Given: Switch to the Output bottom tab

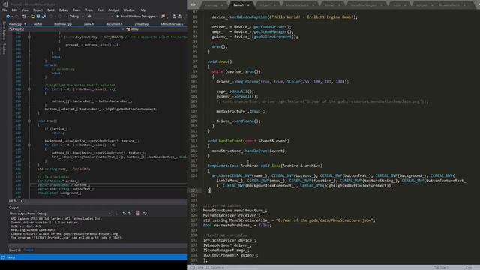Looking at the screenshot, I should pos(28,250).
